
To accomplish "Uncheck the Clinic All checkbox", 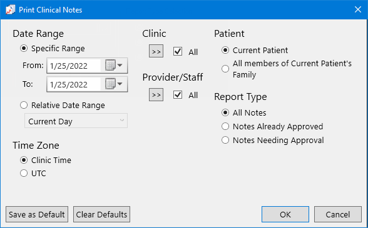I will [178, 51].
